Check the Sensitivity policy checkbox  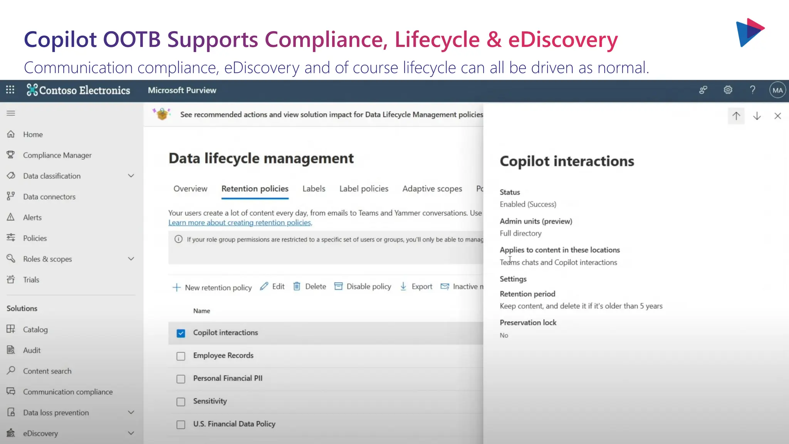click(181, 402)
